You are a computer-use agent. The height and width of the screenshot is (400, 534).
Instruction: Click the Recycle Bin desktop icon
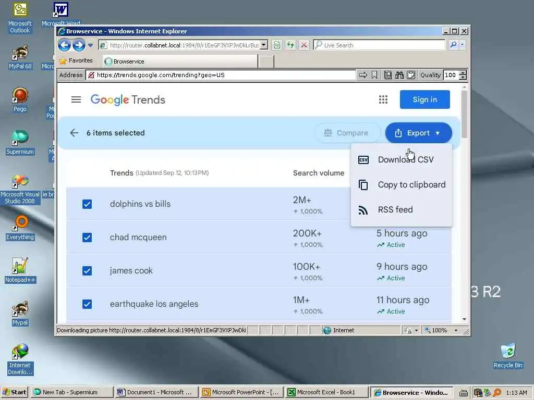tap(508, 356)
